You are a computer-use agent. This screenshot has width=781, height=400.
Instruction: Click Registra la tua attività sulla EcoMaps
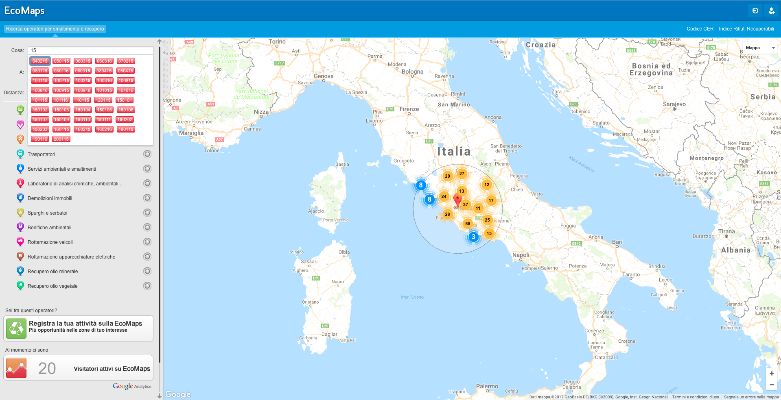pyautogui.click(x=78, y=328)
